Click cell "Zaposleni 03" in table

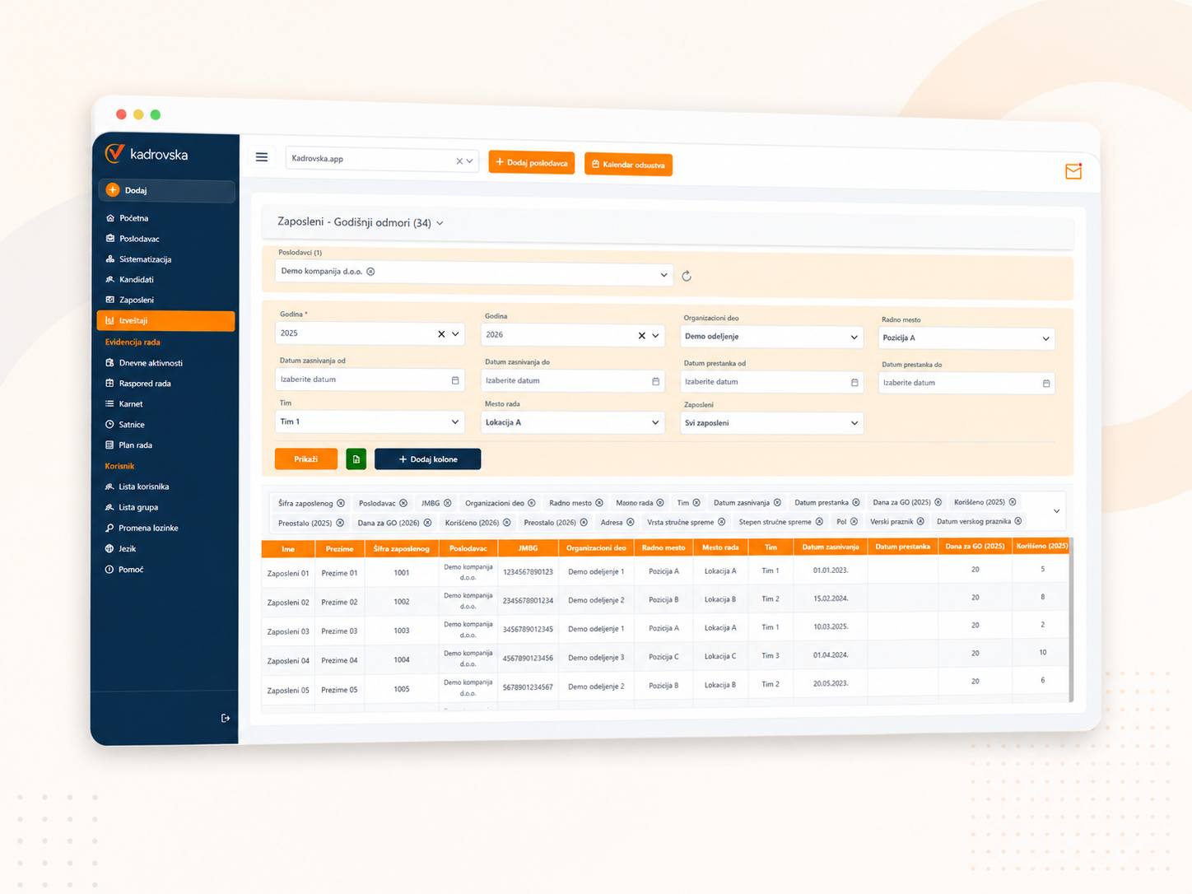point(288,631)
